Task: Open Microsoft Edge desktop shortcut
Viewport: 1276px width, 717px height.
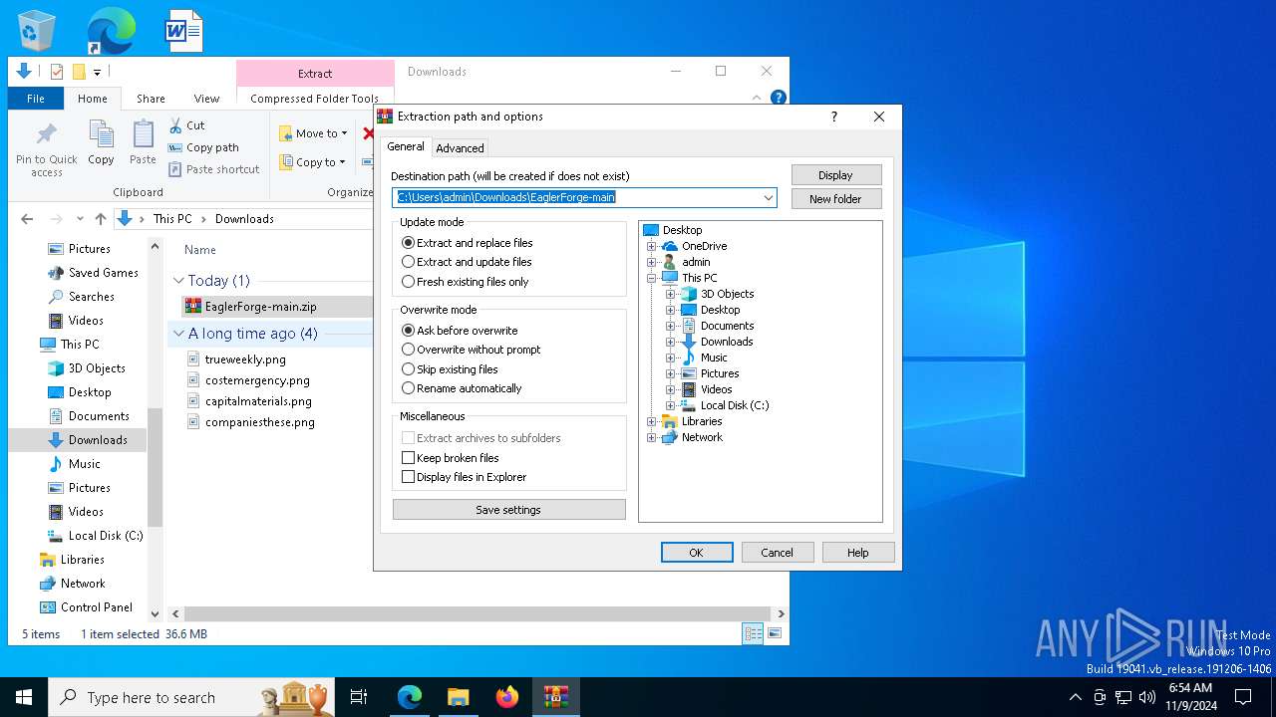Action: [111, 31]
